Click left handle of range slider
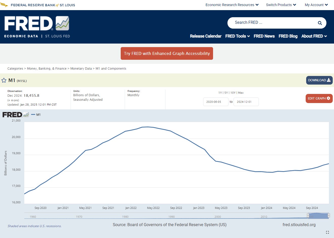The height and width of the screenshot is (238, 334). [308, 215]
